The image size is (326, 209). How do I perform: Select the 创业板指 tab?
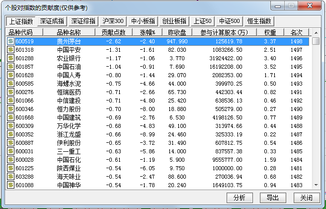point(174,21)
